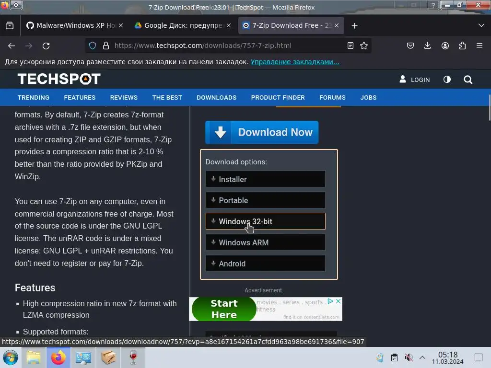Reload the current page
The height and width of the screenshot is (368, 491).
(46, 46)
